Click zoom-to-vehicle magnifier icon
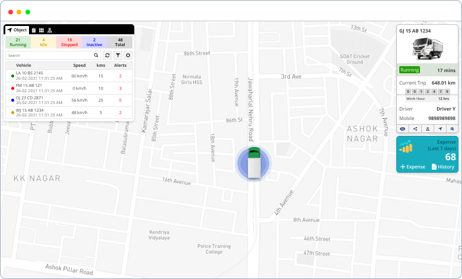The width and height of the screenshot is (462, 279). [x=453, y=129]
